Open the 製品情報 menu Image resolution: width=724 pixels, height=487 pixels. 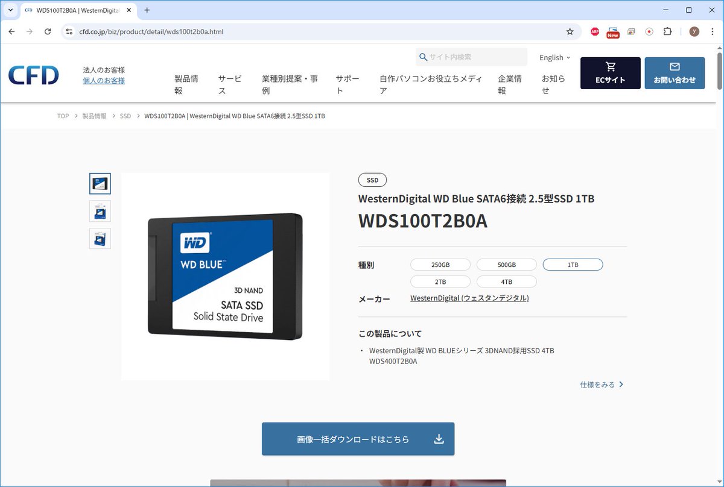coord(186,84)
